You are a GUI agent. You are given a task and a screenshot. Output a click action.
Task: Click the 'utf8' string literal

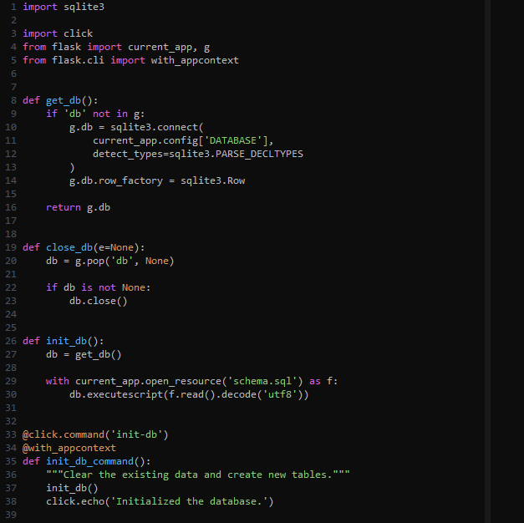[x=280, y=394]
